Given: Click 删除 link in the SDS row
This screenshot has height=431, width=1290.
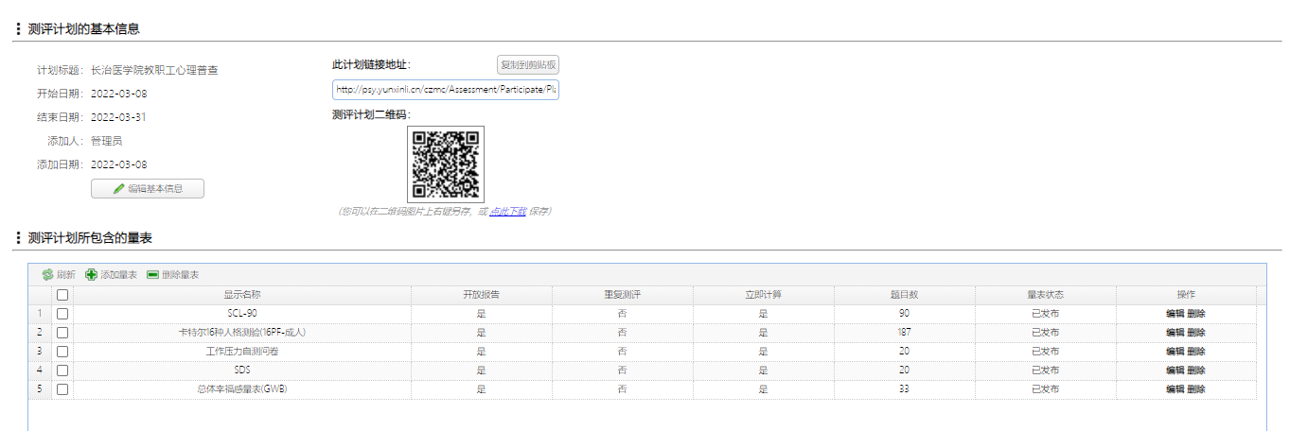Looking at the screenshot, I should click(1196, 371).
